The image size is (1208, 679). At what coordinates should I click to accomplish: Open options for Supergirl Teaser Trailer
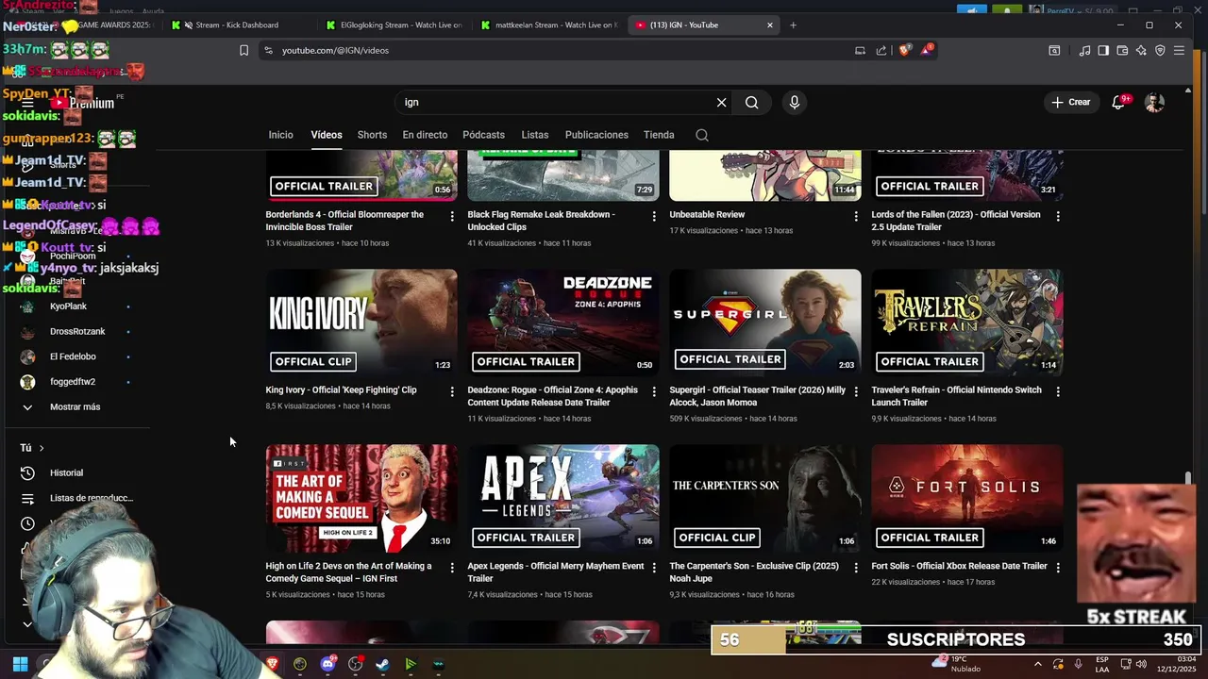(855, 391)
